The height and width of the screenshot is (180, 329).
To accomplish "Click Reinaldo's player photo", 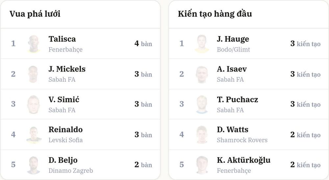I will 34,135.
